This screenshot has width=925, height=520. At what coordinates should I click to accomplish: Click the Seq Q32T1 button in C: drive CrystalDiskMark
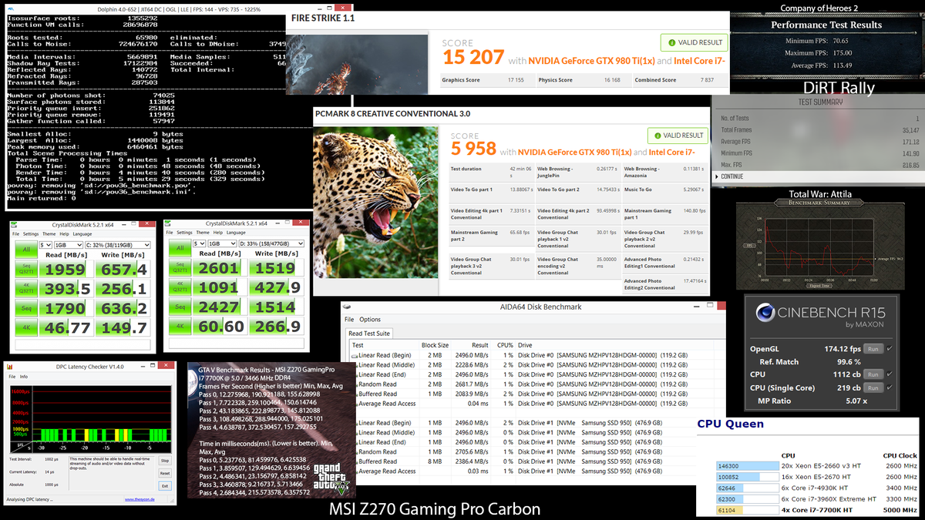click(x=25, y=270)
